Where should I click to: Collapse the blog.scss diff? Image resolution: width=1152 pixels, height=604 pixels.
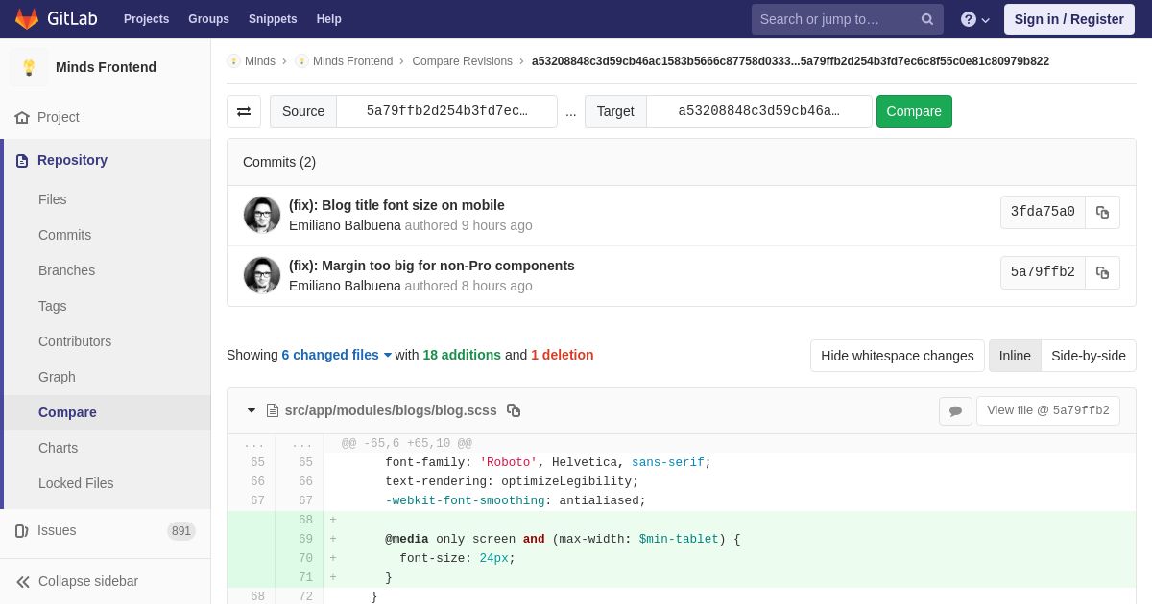click(252, 410)
